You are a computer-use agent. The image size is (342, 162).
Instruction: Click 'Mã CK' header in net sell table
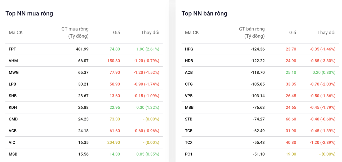click(x=192, y=33)
